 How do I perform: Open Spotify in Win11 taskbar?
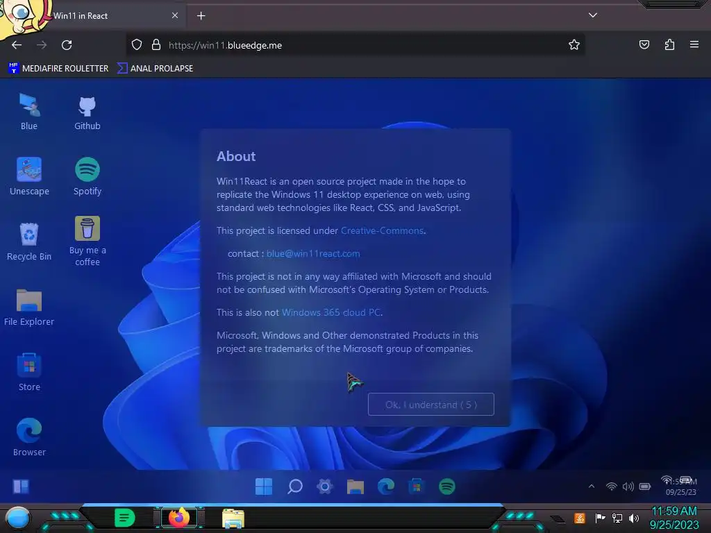pyautogui.click(x=447, y=487)
